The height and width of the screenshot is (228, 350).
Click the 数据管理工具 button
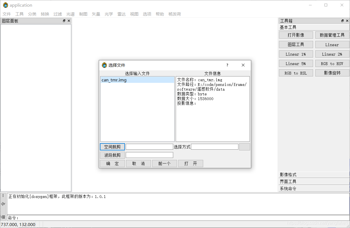[x=332, y=35]
